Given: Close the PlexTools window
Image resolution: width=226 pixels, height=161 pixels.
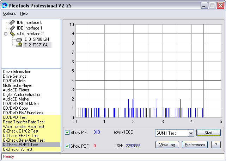Looking at the screenshot, I should click(220, 6).
